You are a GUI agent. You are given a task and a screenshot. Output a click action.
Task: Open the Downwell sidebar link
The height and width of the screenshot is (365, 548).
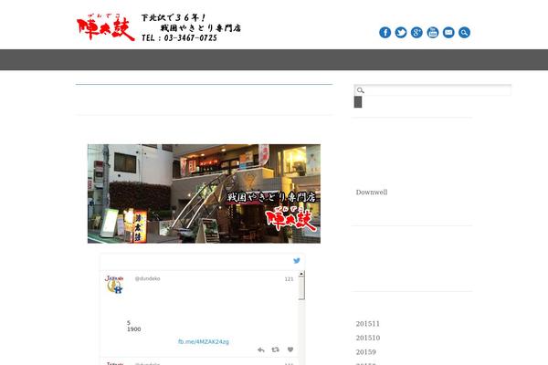click(x=372, y=193)
